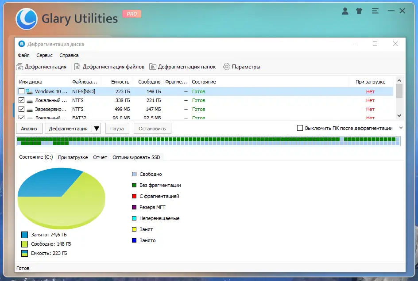This screenshot has height=281, width=418.
Task: Select the 147 МБ free space cell
Action: point(153,109)
